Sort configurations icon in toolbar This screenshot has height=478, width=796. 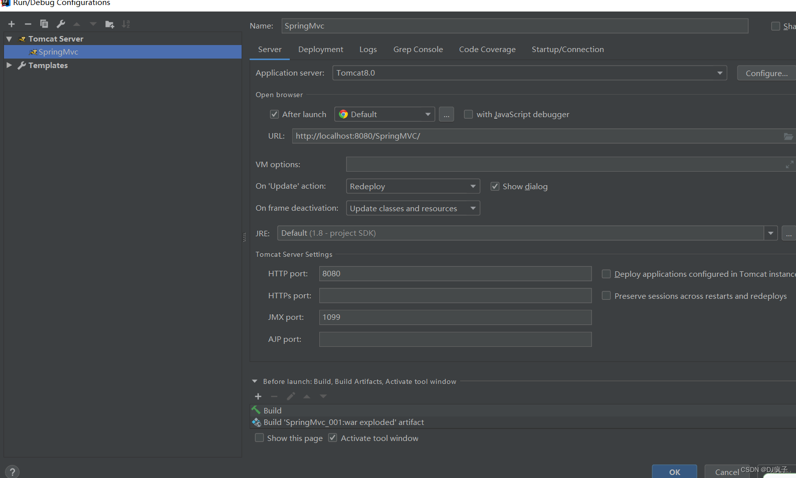click(126, 24)
